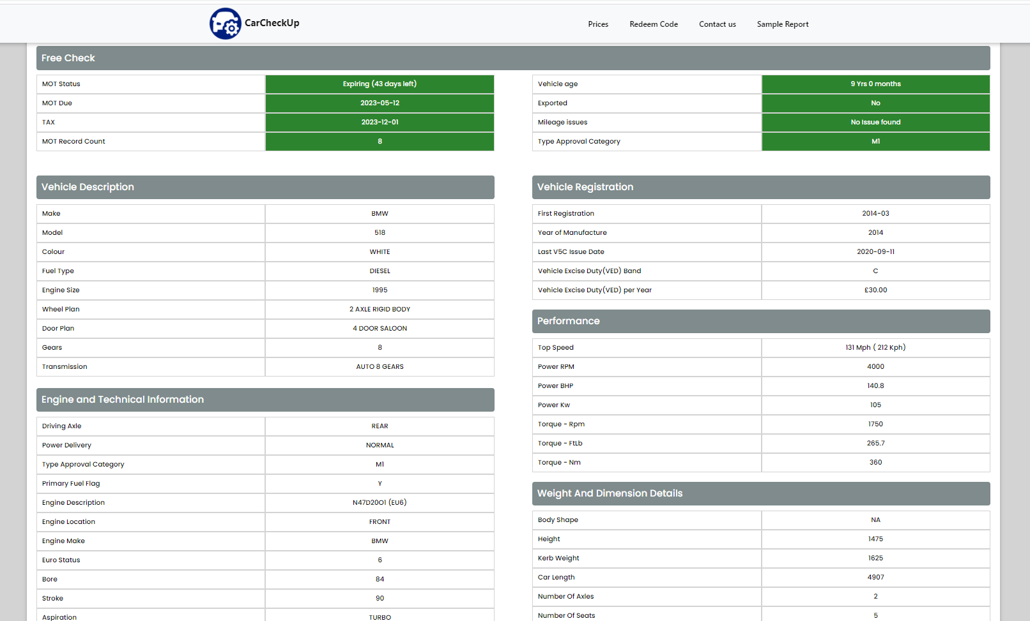Select Torque - FtLb value 265.7

pos(875,444)
